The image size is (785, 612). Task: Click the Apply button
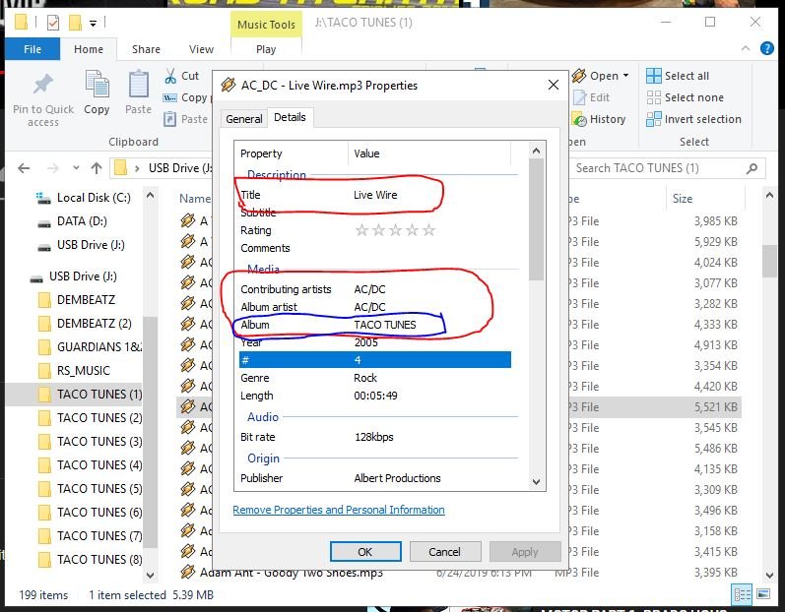pyautogui.click(x=525, y=552)
